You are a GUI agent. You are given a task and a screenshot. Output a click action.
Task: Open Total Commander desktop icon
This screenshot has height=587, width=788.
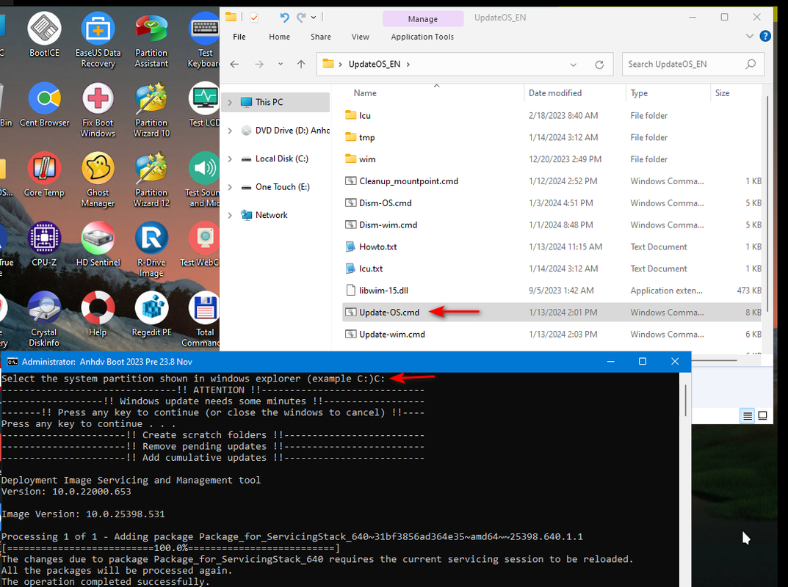(x=201, y=319)
